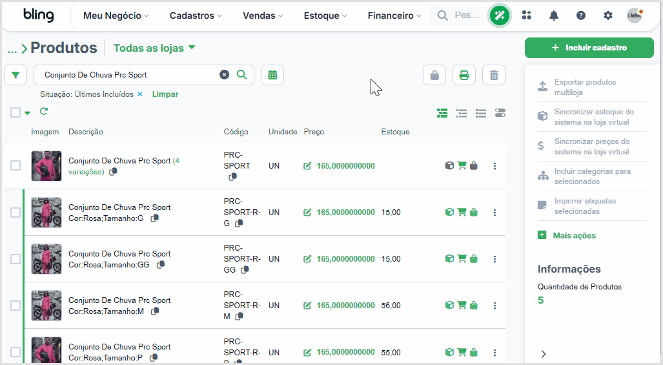Copy description of Tamanho:M variation

155,311
